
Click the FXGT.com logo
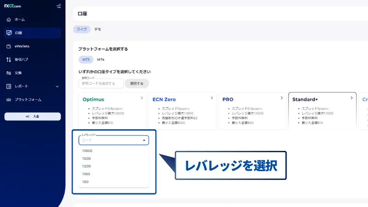pyautogui.click(x=13, y=6)
